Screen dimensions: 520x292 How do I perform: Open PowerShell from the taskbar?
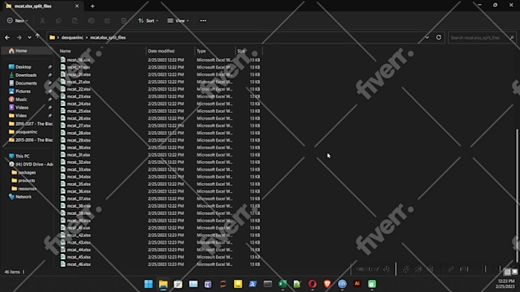click(x=252, y=284)
